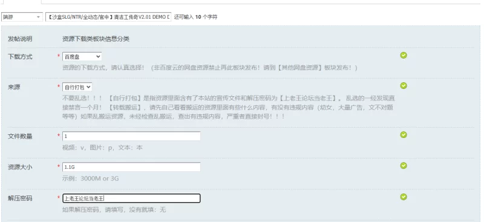This screenshot has height=222, width=484.
Task: Click the green check icon for 文件数量
Action: [404, 135]
